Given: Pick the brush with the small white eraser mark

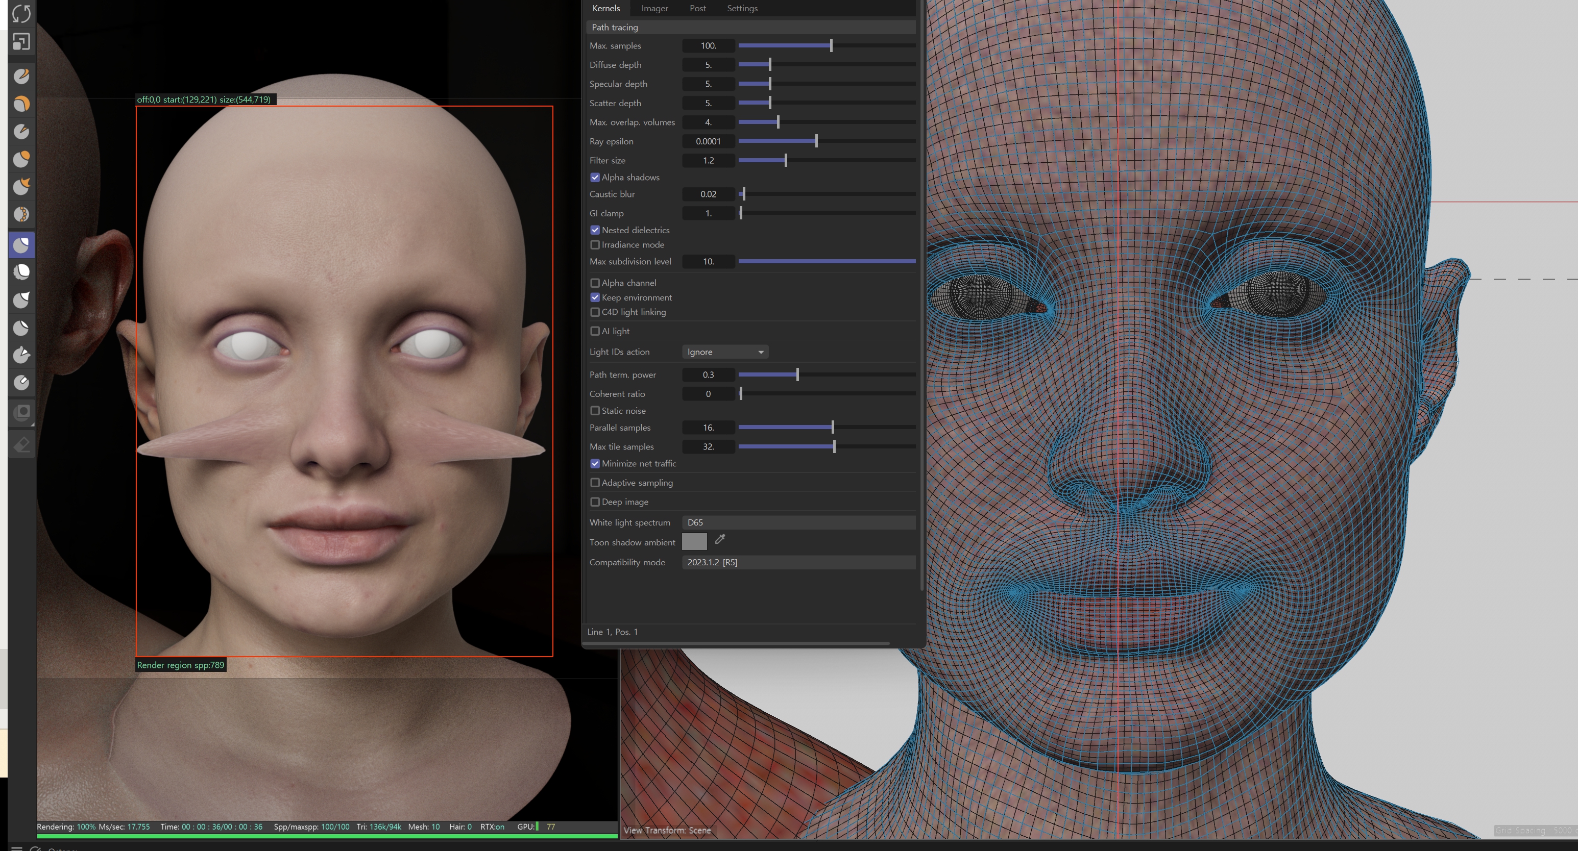Looking at the screenshot, I should 21,383.
